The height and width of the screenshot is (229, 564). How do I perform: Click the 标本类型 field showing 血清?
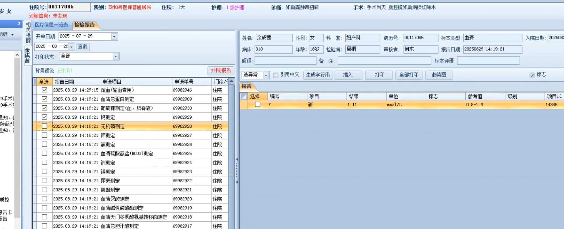493,38
